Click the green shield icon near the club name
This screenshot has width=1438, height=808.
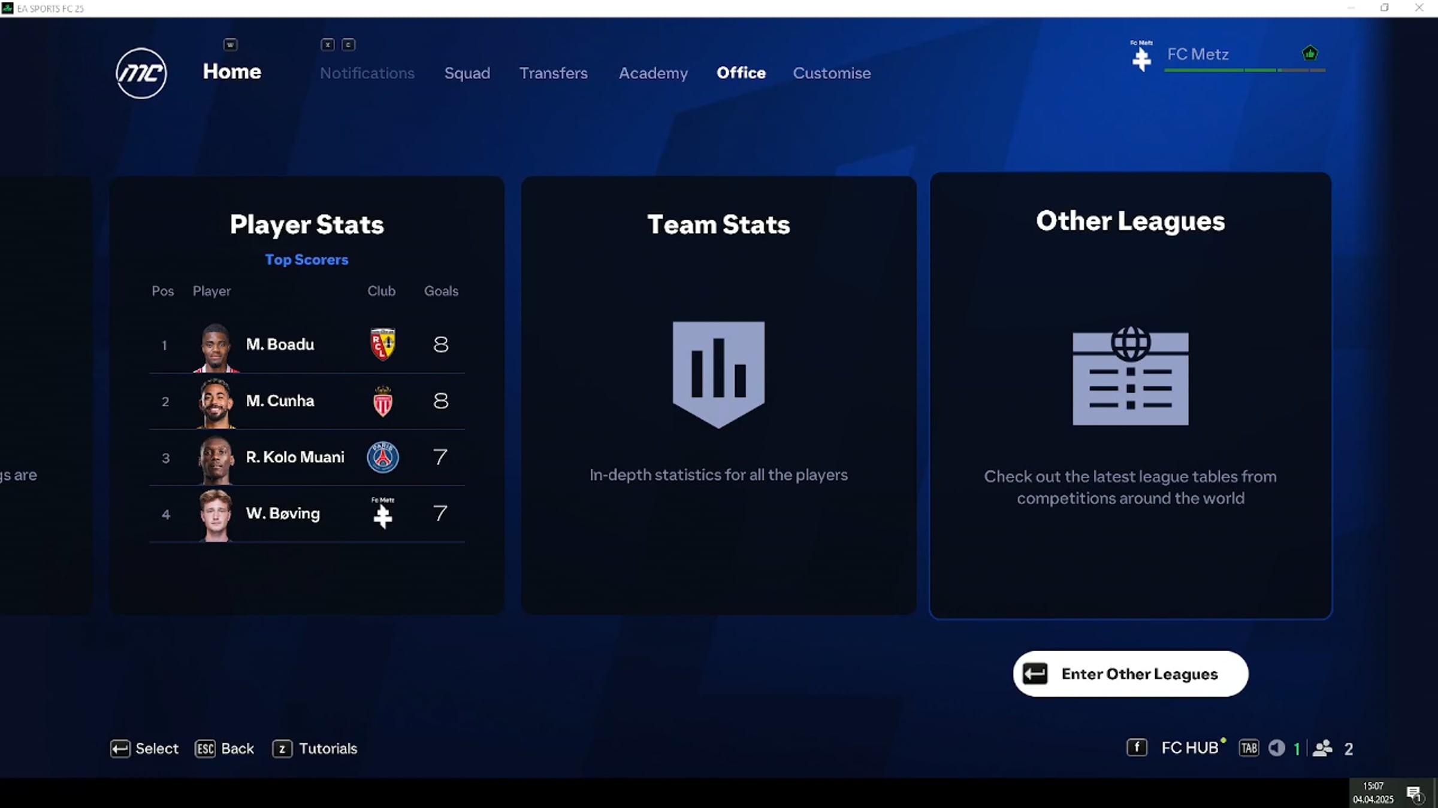click(x=1310, y=53)
